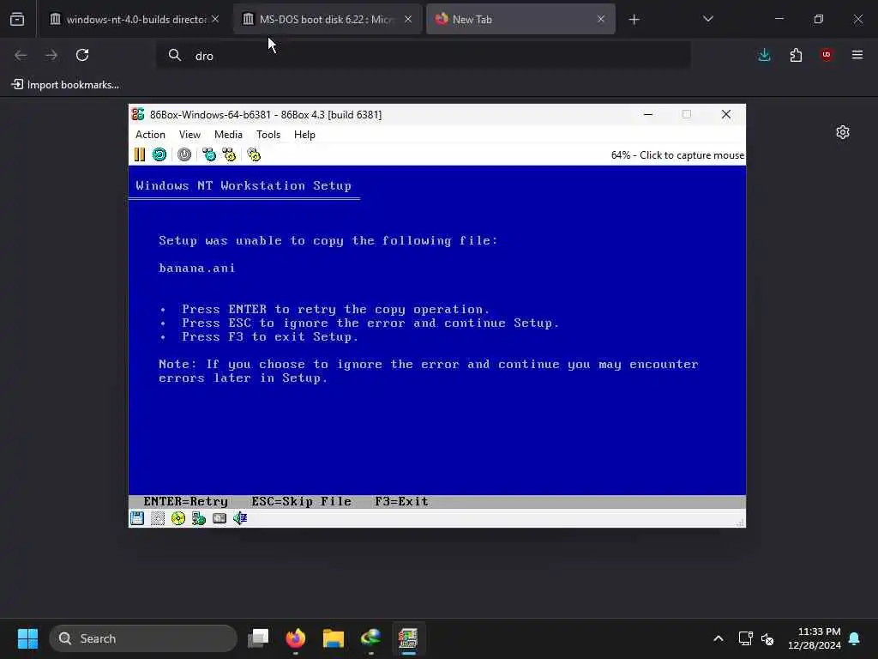878x659 pixels.
Task: Open the notifications bell icon
Action: [x=855, y=638]
